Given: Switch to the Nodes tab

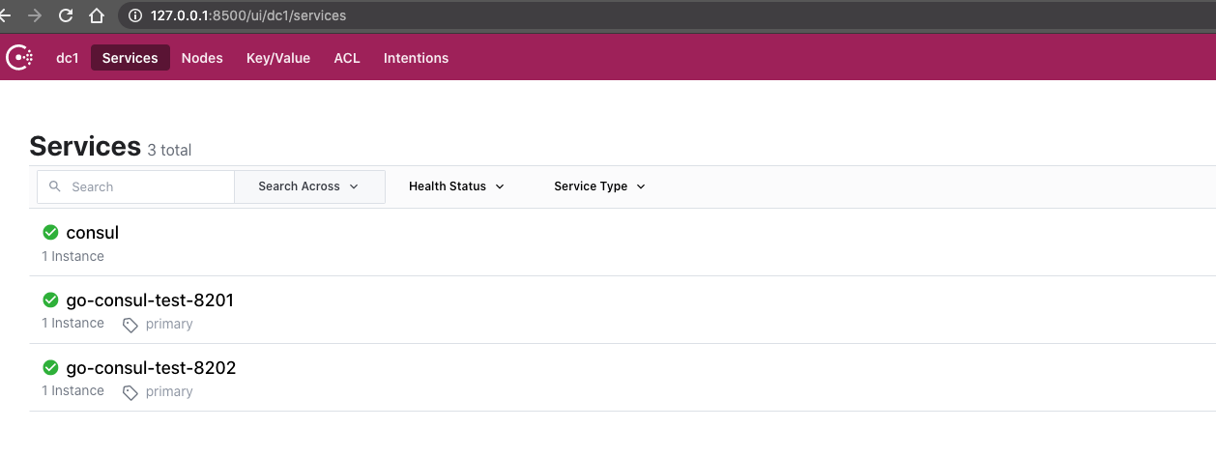Looking at the screenshot, I should (202, 58).
